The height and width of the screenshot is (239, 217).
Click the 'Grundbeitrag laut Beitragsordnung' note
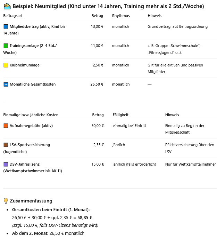coord(177,26)
